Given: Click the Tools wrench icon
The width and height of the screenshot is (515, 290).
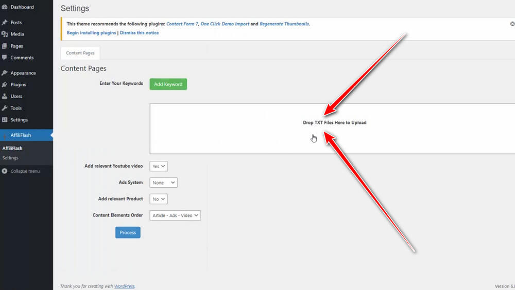Looking at the screenshot, I should point(5,108).
